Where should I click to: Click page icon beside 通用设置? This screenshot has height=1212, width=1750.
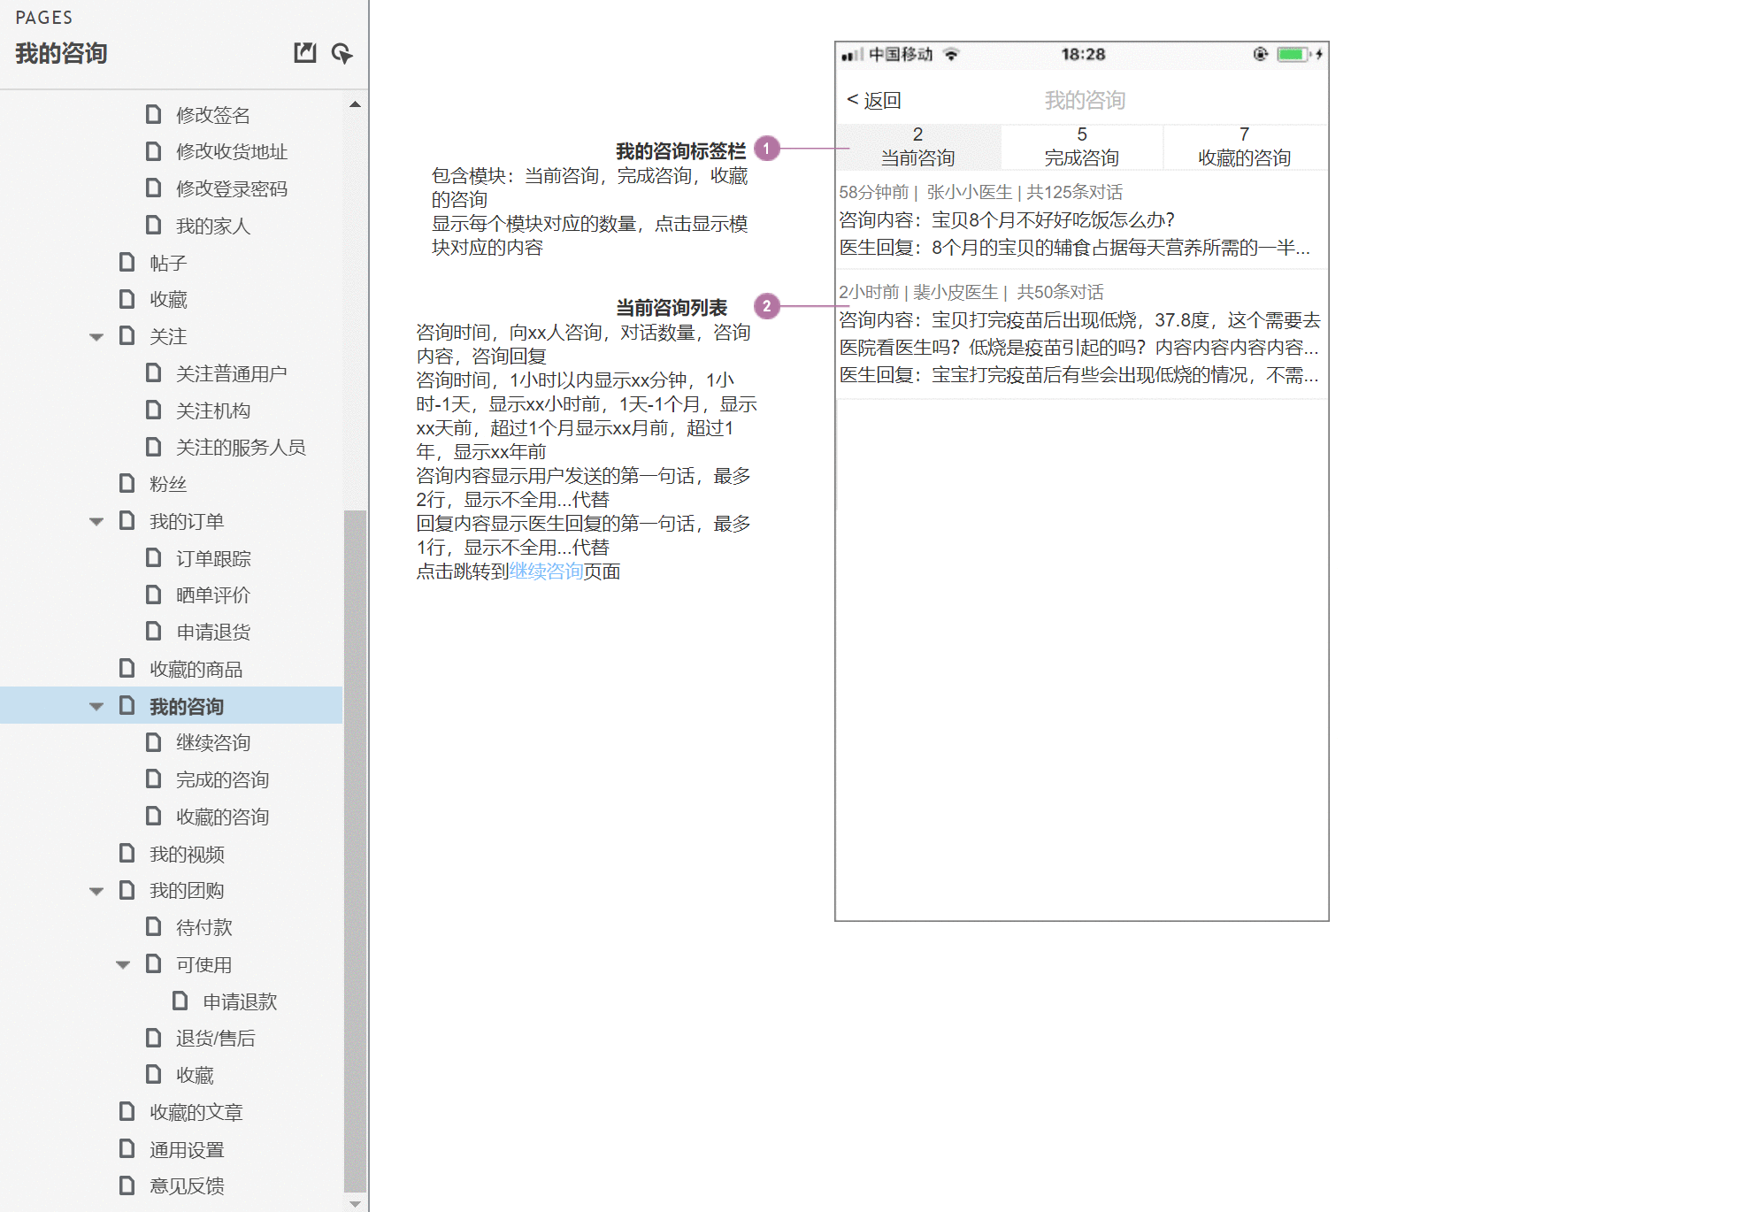(x=127, y=1149)
